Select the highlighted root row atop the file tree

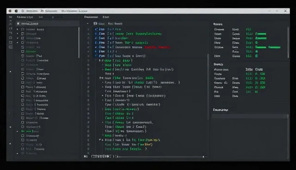[47, 24]
